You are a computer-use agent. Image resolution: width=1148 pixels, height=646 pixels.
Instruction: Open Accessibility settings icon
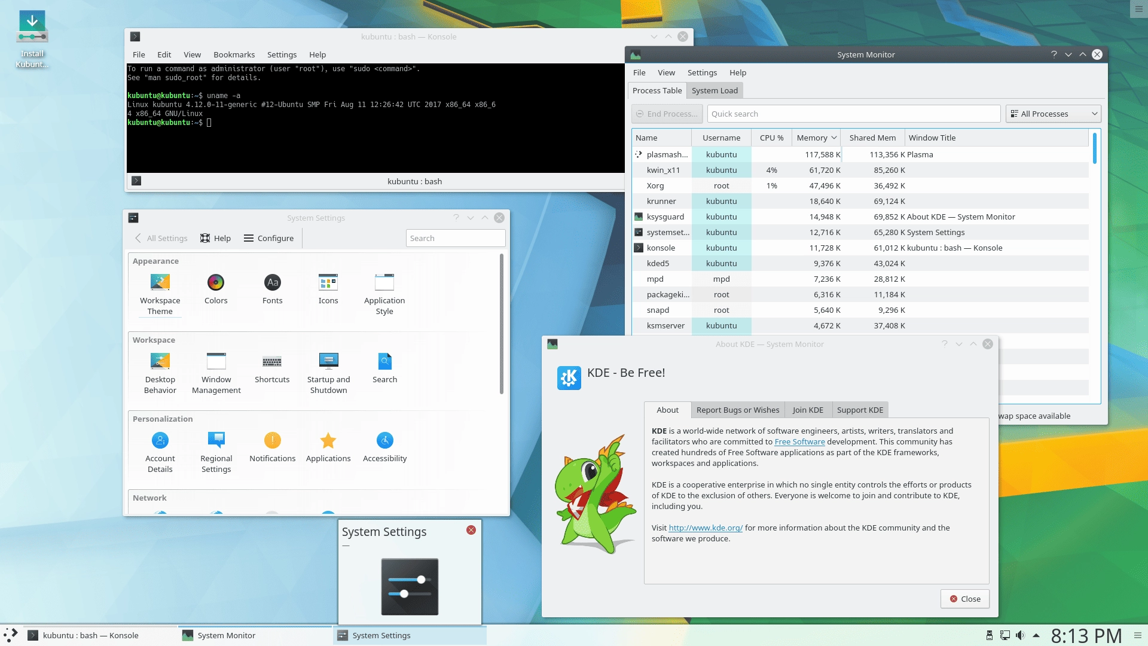coord(384,447)
